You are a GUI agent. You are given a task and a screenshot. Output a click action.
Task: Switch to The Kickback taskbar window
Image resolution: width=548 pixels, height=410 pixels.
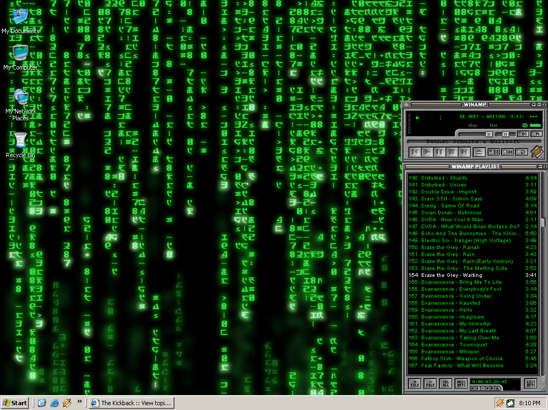132,403
